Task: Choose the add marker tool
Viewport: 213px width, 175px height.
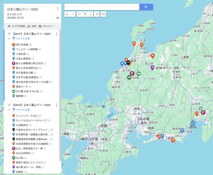Action: point(85,14)
